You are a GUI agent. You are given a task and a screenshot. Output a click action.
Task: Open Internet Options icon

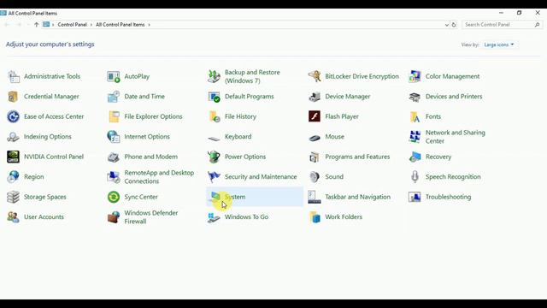click(114, 137)
